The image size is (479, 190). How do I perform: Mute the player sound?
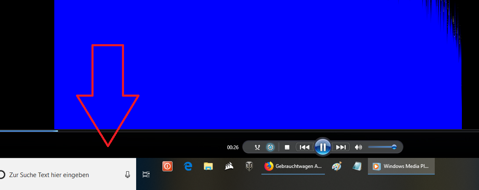358,147
